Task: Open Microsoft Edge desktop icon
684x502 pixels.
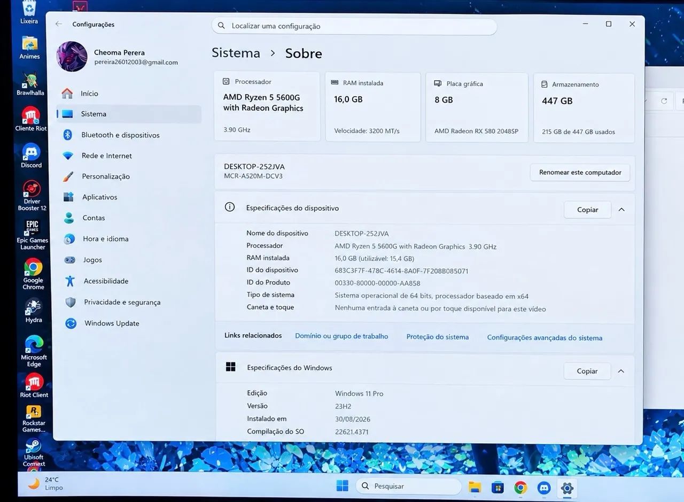Action: pyautogui.click(x=34, y=351)
